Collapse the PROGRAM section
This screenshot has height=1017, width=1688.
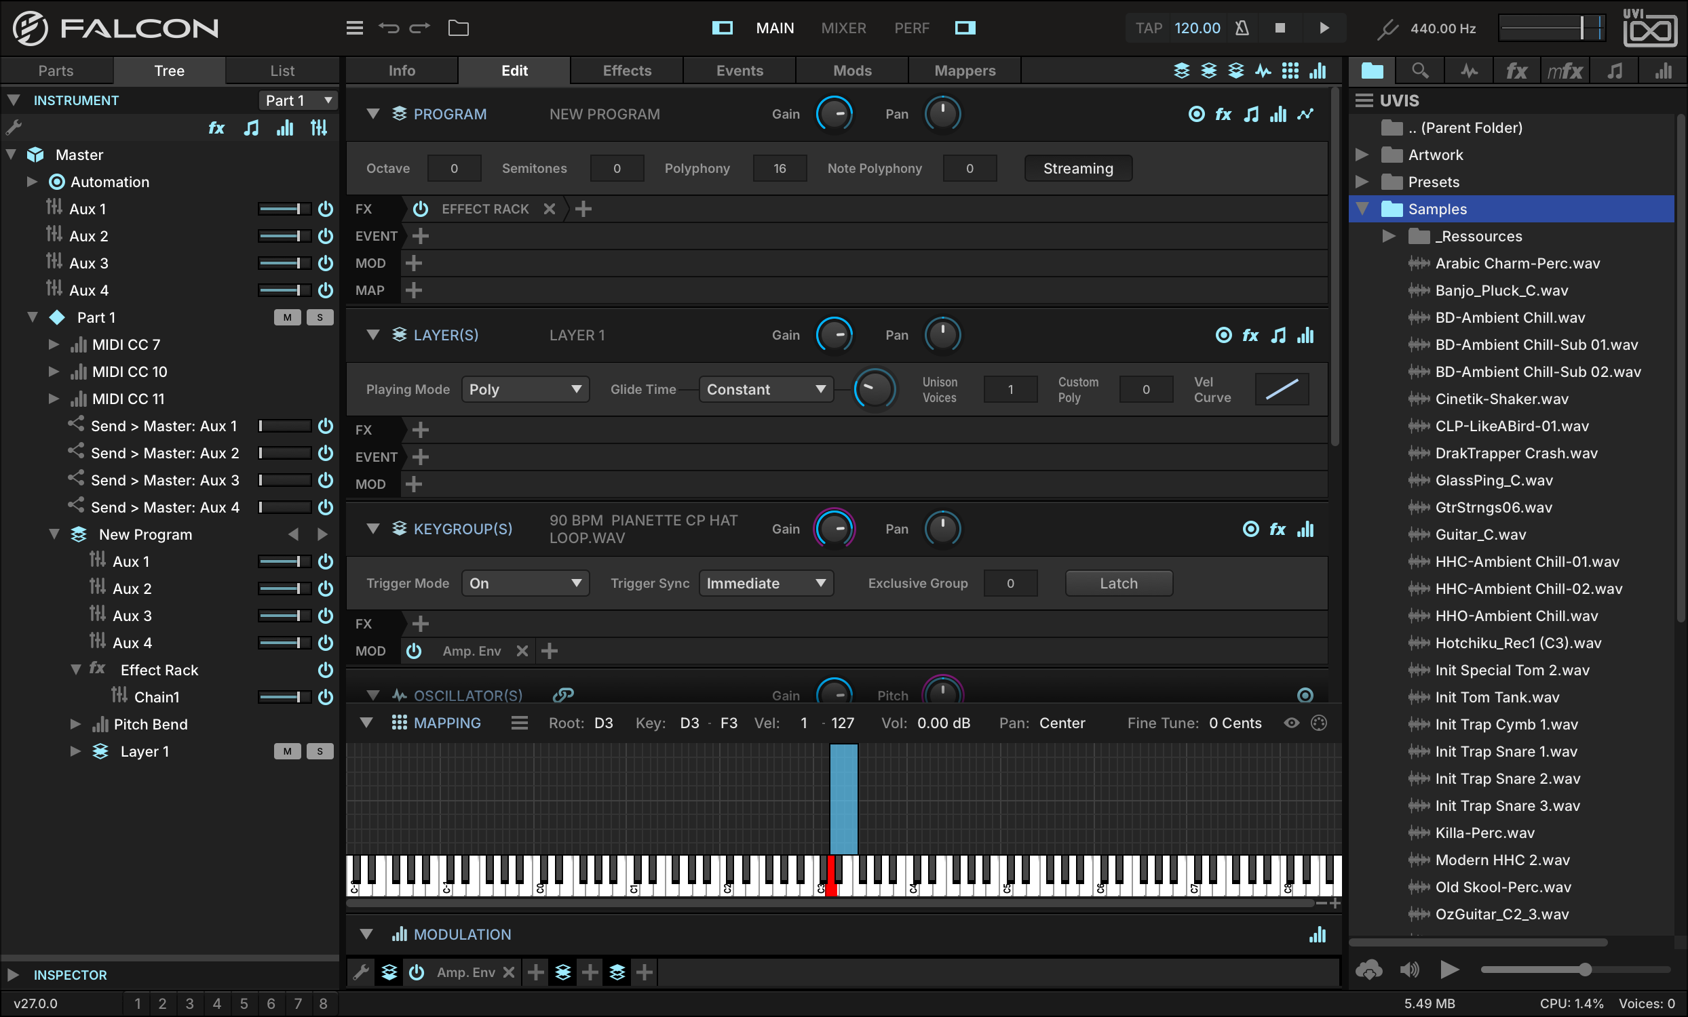pos(372,115)
